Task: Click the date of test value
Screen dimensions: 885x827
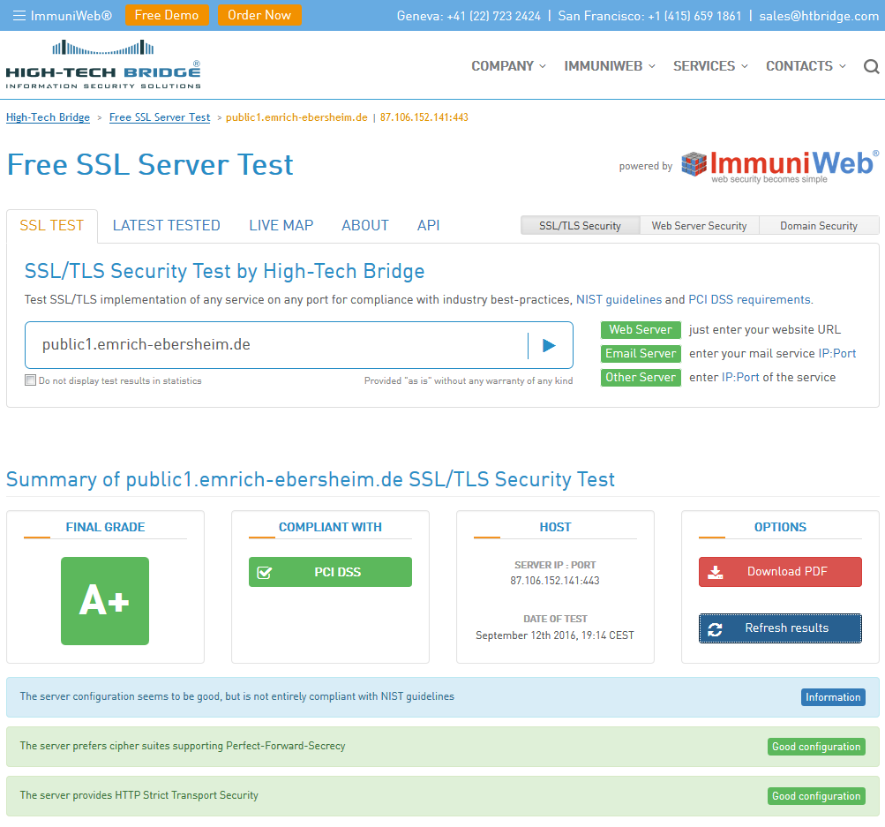Action: (x=555, y=635)
